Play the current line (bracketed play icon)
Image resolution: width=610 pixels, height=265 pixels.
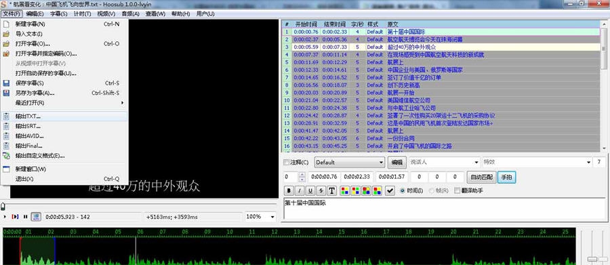coord(15,216)
